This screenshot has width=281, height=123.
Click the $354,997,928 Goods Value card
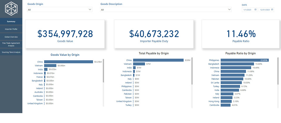(65, 34)
